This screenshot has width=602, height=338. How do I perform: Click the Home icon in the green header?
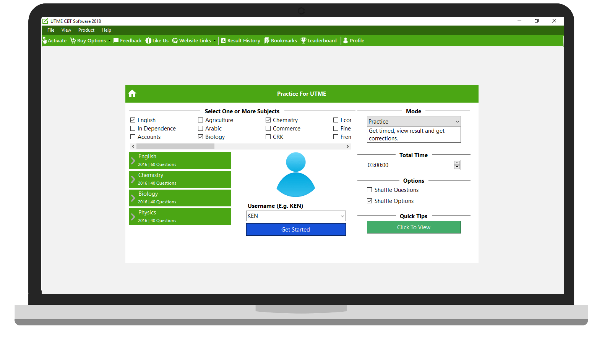(132, 93)
